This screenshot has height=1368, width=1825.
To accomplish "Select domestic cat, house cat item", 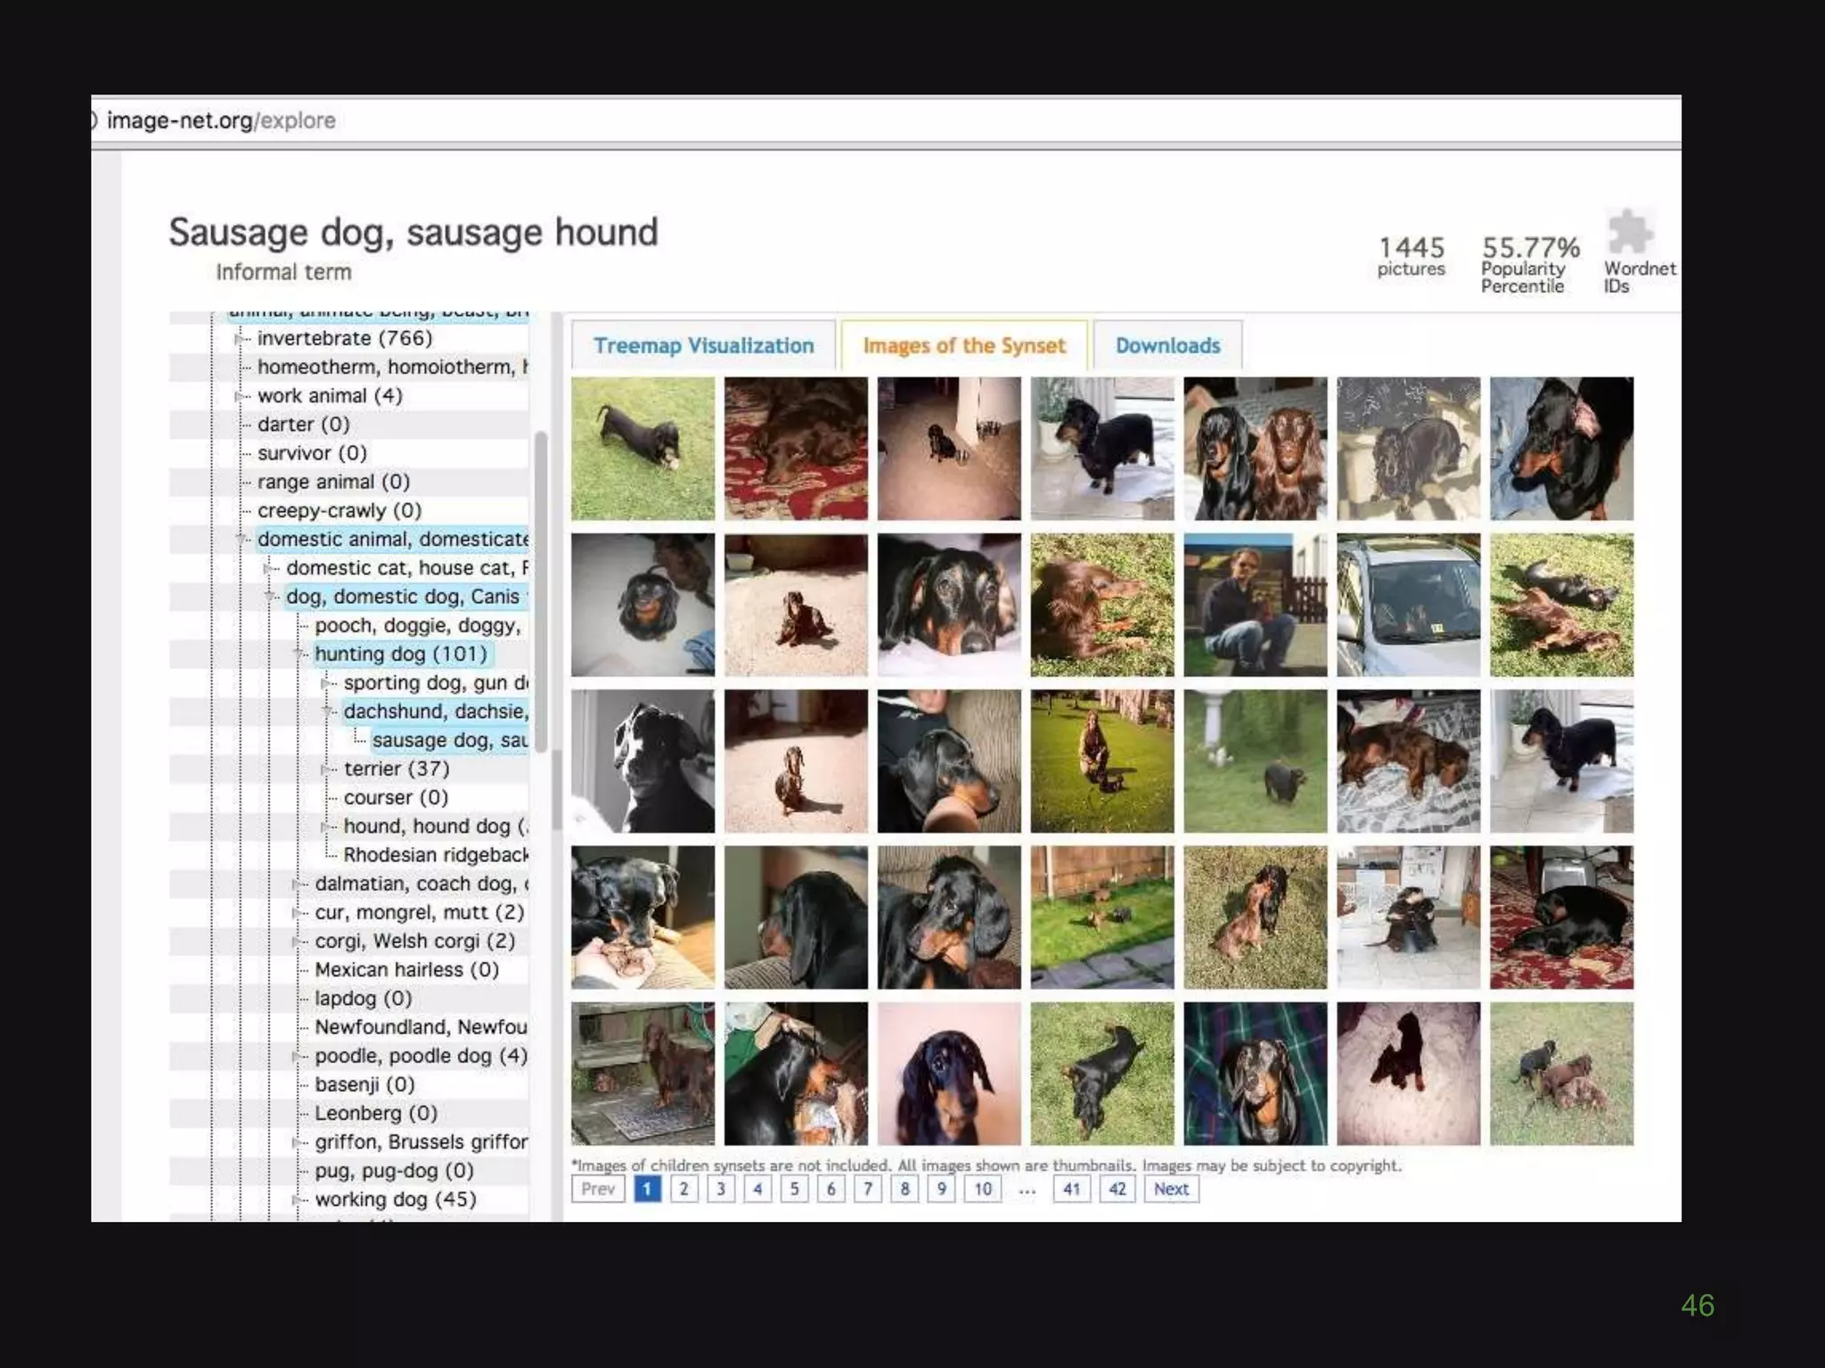I will pyautogui.click(x=407, y=568).
